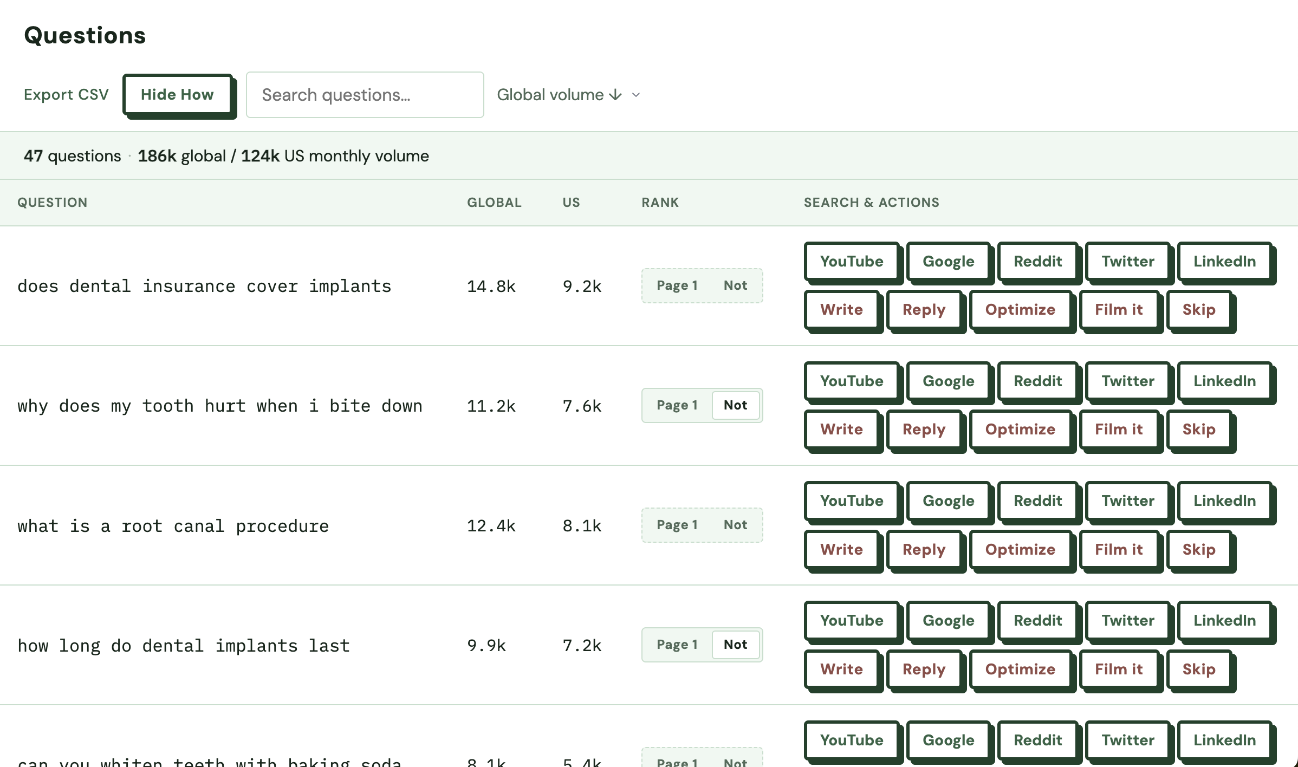The image size is (1298, 767).
Task: Click Film it for 'does dental insurance cover implants'
Action: pos(1119,309)
